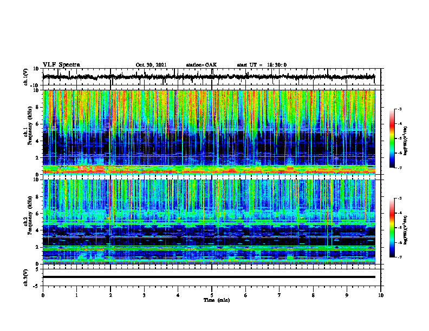Viewport: 429px width, 331px height.
Task: Click the "-3" label on ch.1 color scale
Action: click(x=400, y=109)
